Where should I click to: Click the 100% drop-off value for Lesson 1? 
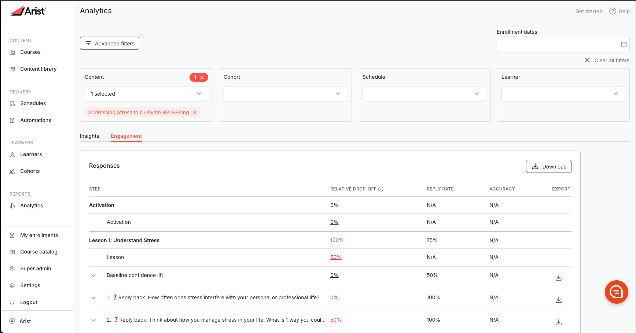(x=337, y=240)
